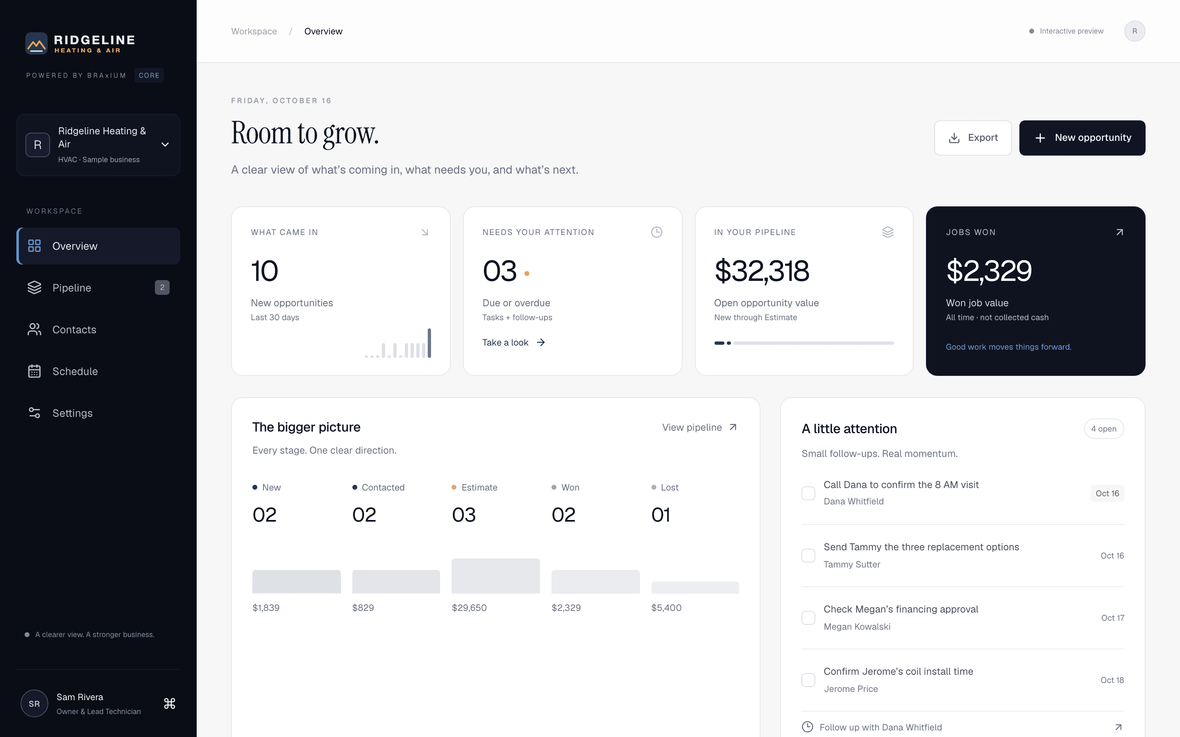Click the Won stage bar above $2,329
Image resolution: width=1180 pixels, height=737 pixels.
pyautogui.click(x=595, y=582)
